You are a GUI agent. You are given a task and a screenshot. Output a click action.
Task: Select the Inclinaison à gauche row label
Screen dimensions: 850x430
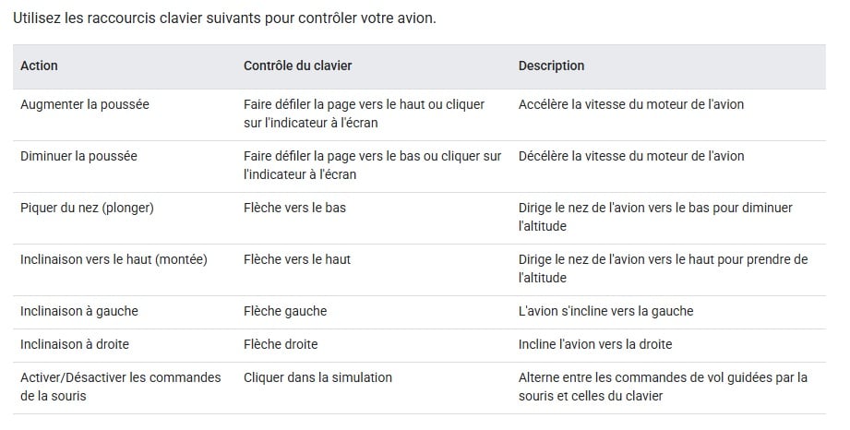coord(79,311)
